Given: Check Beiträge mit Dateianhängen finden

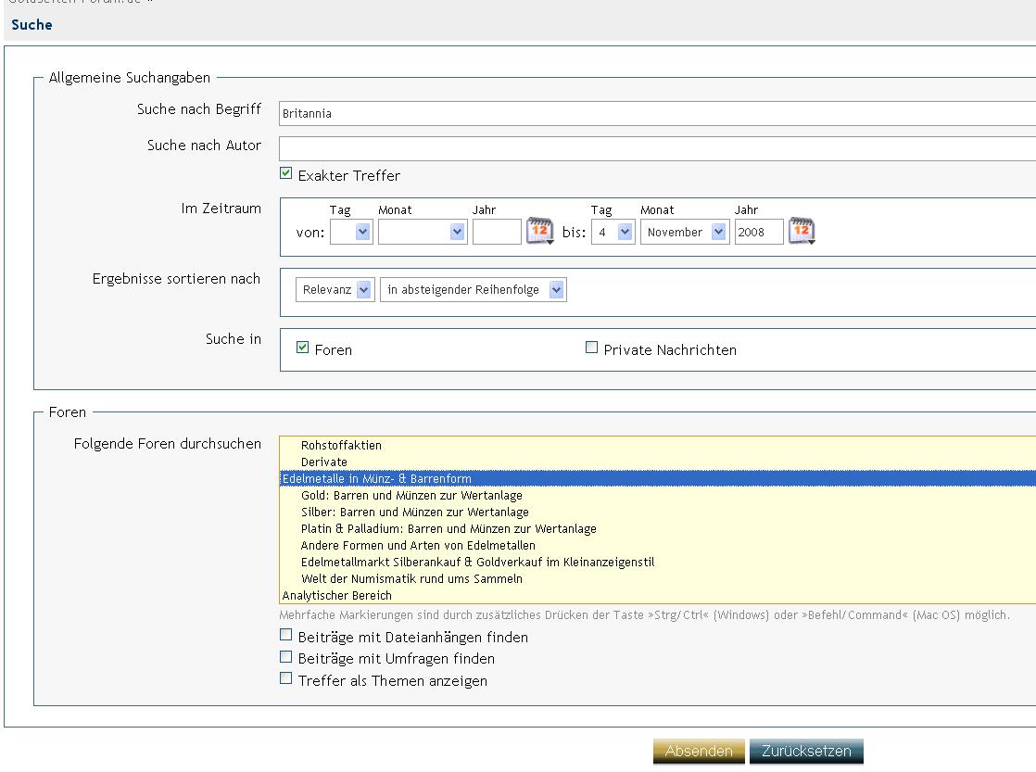Looking at the screenshot, I should (x=286, y=636).
